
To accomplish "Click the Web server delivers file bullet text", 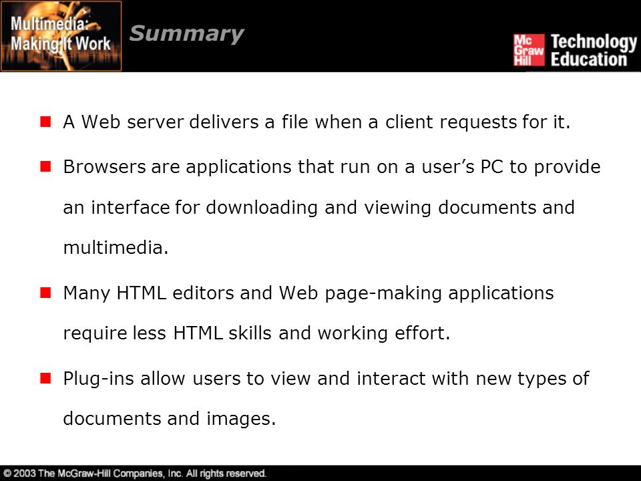I will [316, 122].
